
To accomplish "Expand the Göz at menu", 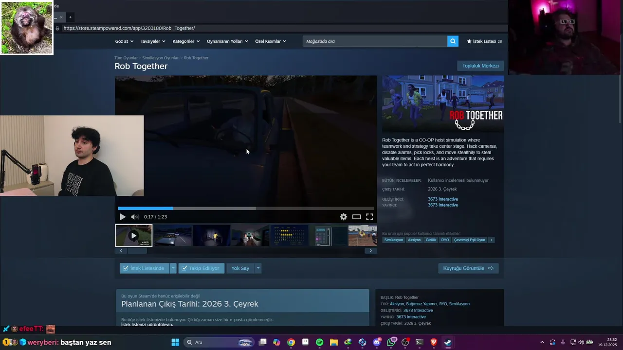I will pyautogui.click(x=124, y=41).
